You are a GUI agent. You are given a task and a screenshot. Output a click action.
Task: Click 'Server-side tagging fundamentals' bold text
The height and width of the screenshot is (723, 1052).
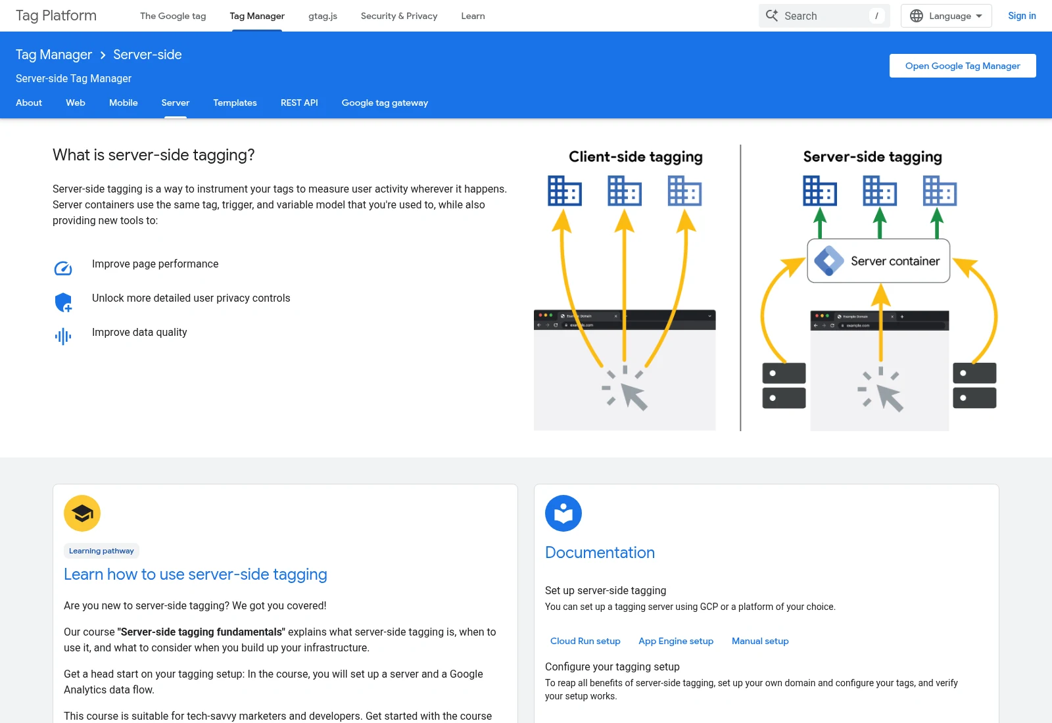coord(201,632)
